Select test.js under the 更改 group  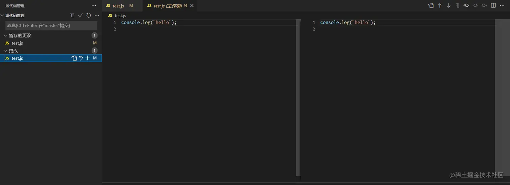coord(51,58)
